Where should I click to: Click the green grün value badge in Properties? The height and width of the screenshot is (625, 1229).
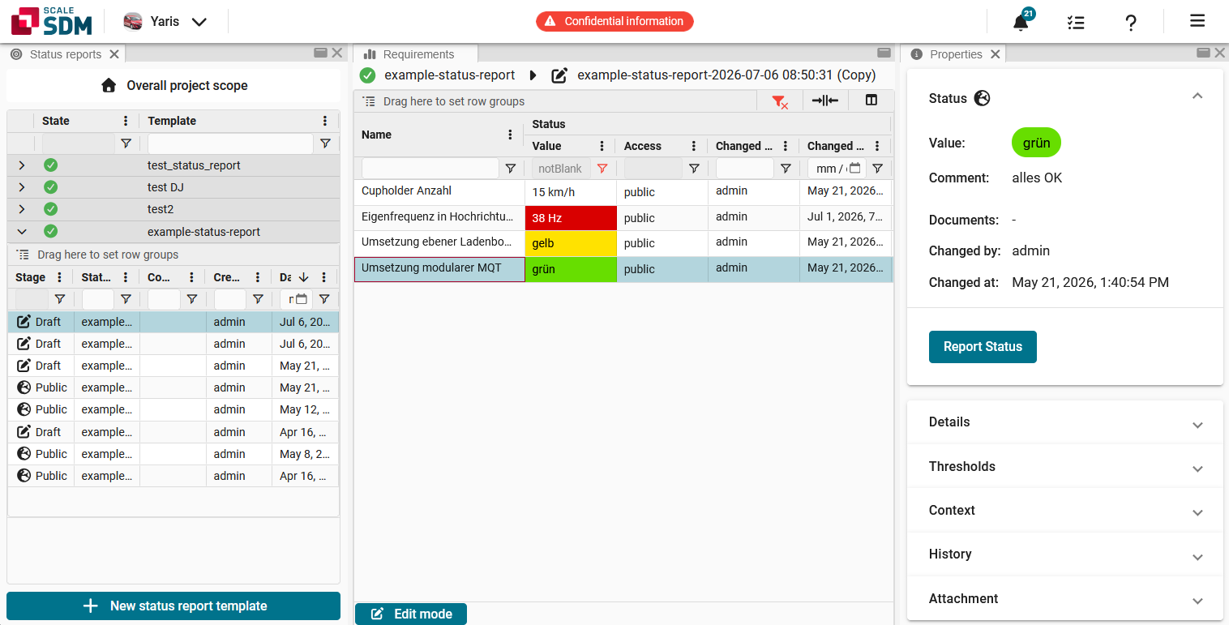(x=1036, y=143)
